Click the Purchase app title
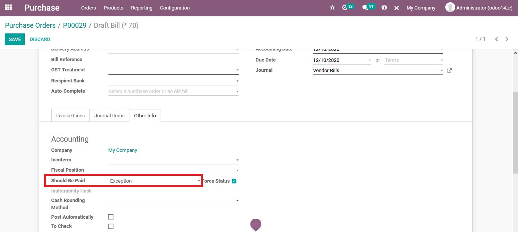This screenshot has width=518, height=232. pos(42,8)
